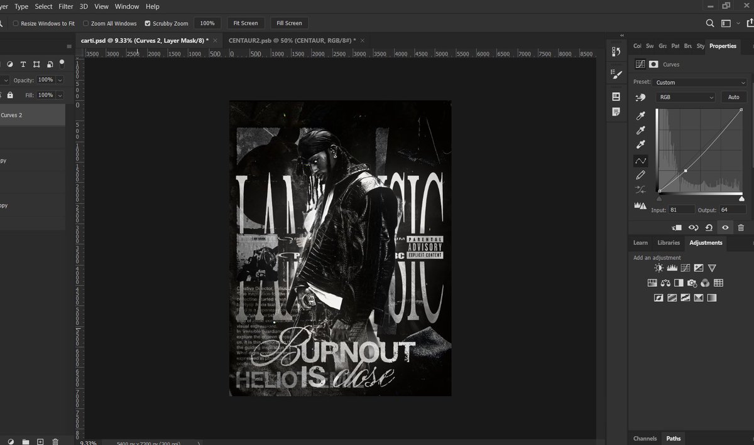Enable Zoom All Windows checkbox

tap(86, 23)
